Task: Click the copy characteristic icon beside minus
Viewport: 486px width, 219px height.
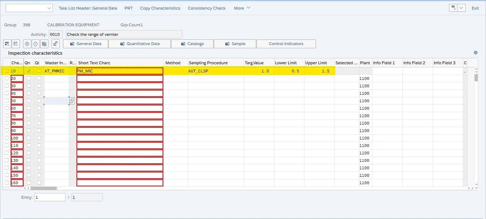Action: tap(44, 44)
